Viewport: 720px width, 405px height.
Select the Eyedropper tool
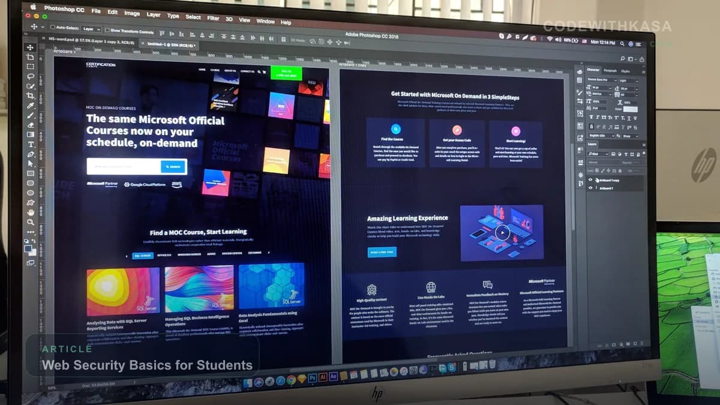pos(31,106)
